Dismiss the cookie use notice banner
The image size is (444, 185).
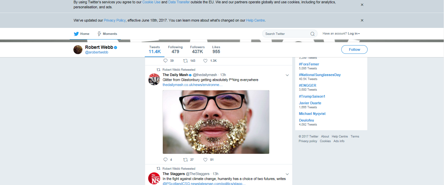[x=362, y=5]
